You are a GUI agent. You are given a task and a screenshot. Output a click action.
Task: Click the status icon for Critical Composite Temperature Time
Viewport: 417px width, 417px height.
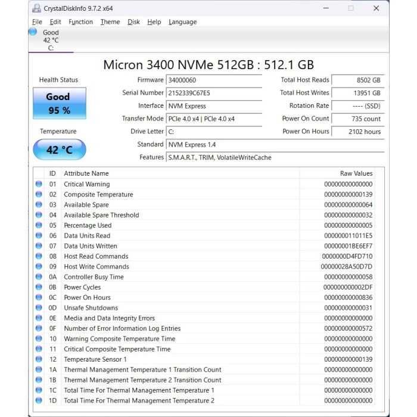[39, 348]
